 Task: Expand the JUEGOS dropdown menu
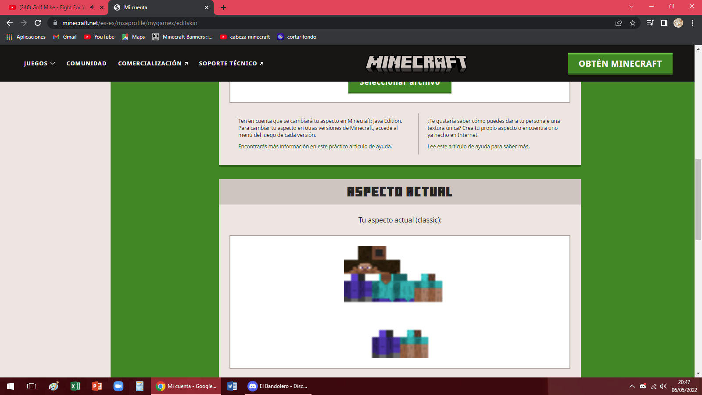tap(39, 64)
